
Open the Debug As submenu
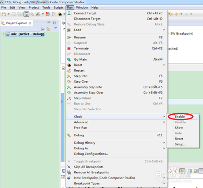[116, 148]
